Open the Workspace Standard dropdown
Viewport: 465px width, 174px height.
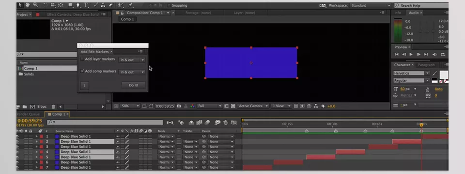[371, 5]
